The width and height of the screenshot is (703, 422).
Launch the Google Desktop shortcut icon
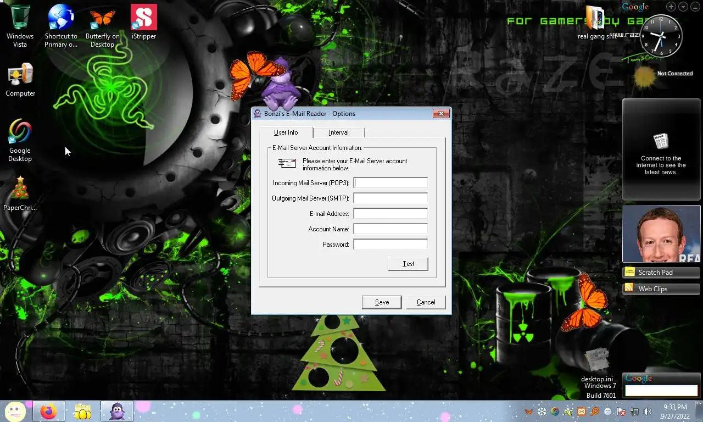click(x=20, y=141)
